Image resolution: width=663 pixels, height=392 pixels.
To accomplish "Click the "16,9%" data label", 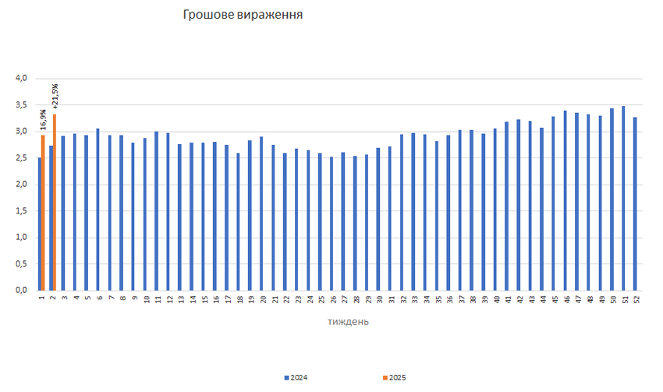I will tap(43, 119).
